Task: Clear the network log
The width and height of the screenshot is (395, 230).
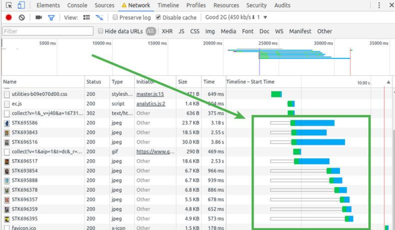Action: 21,17
